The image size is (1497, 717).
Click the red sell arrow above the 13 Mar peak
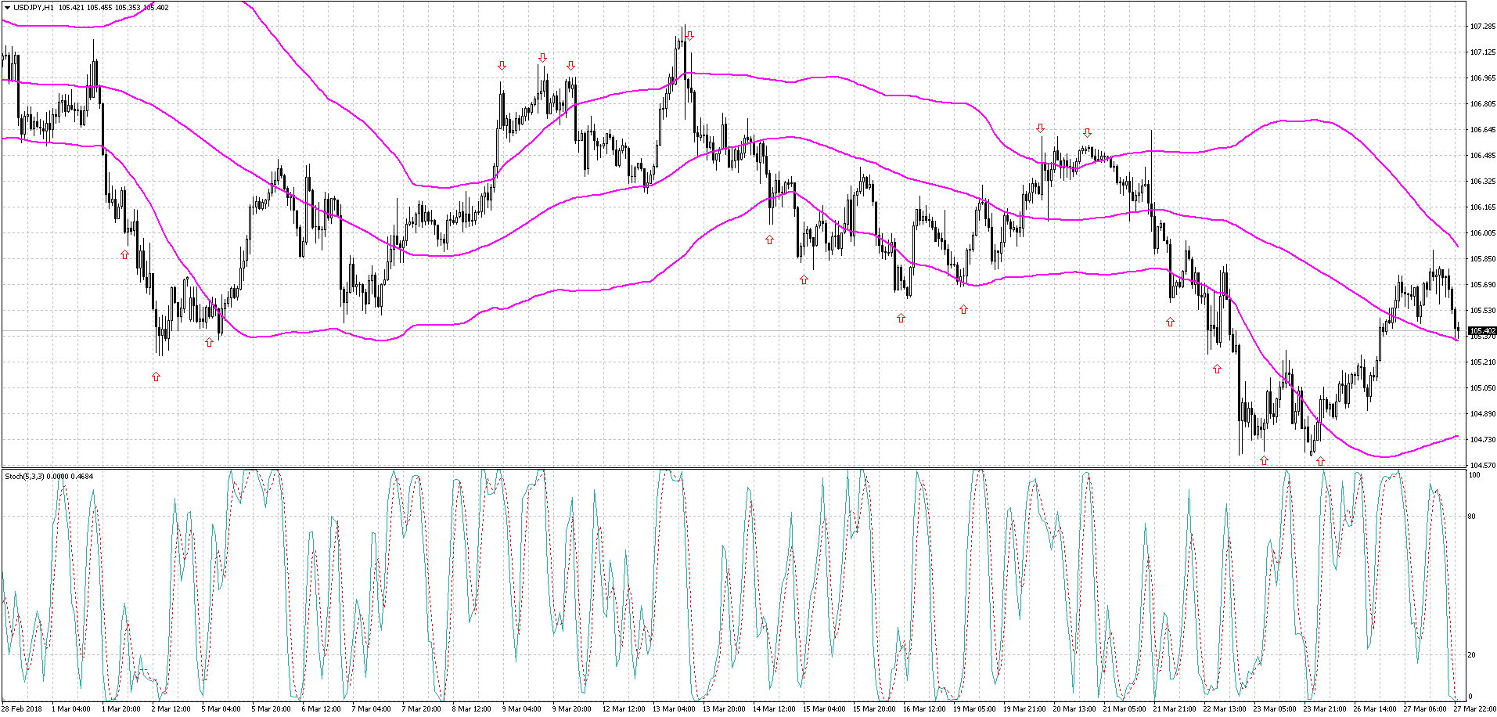click(x=689, y=36)
